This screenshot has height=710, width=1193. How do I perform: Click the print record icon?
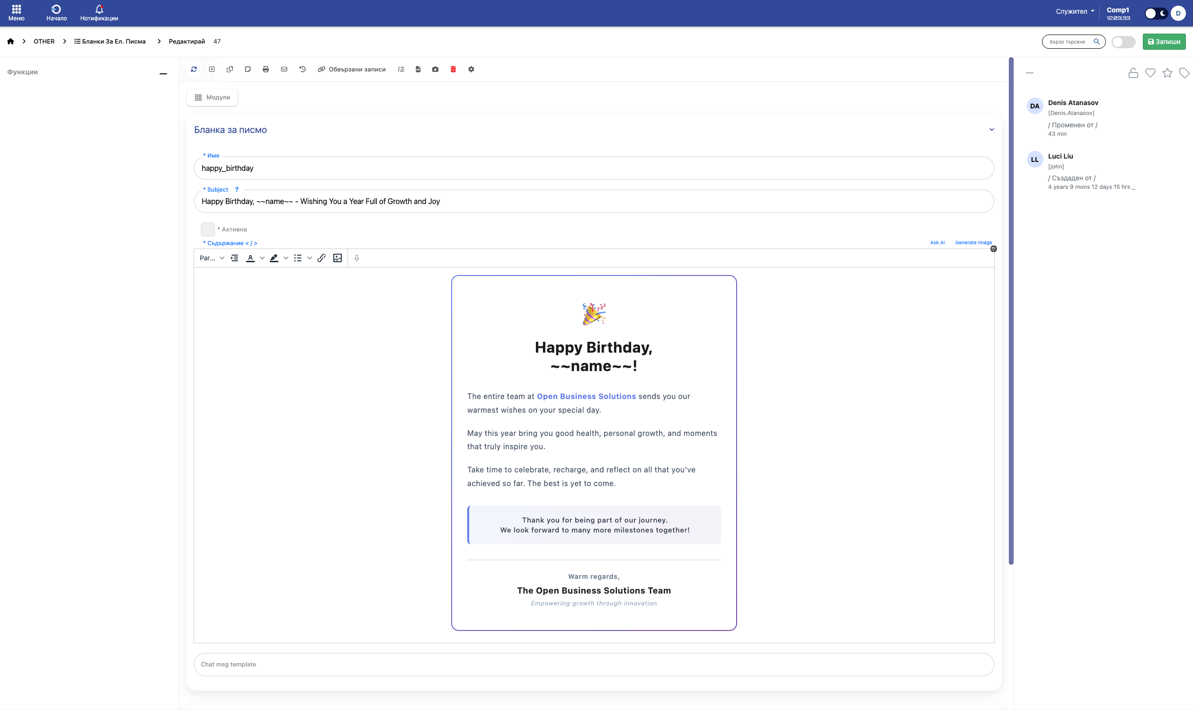pos(266,70)
